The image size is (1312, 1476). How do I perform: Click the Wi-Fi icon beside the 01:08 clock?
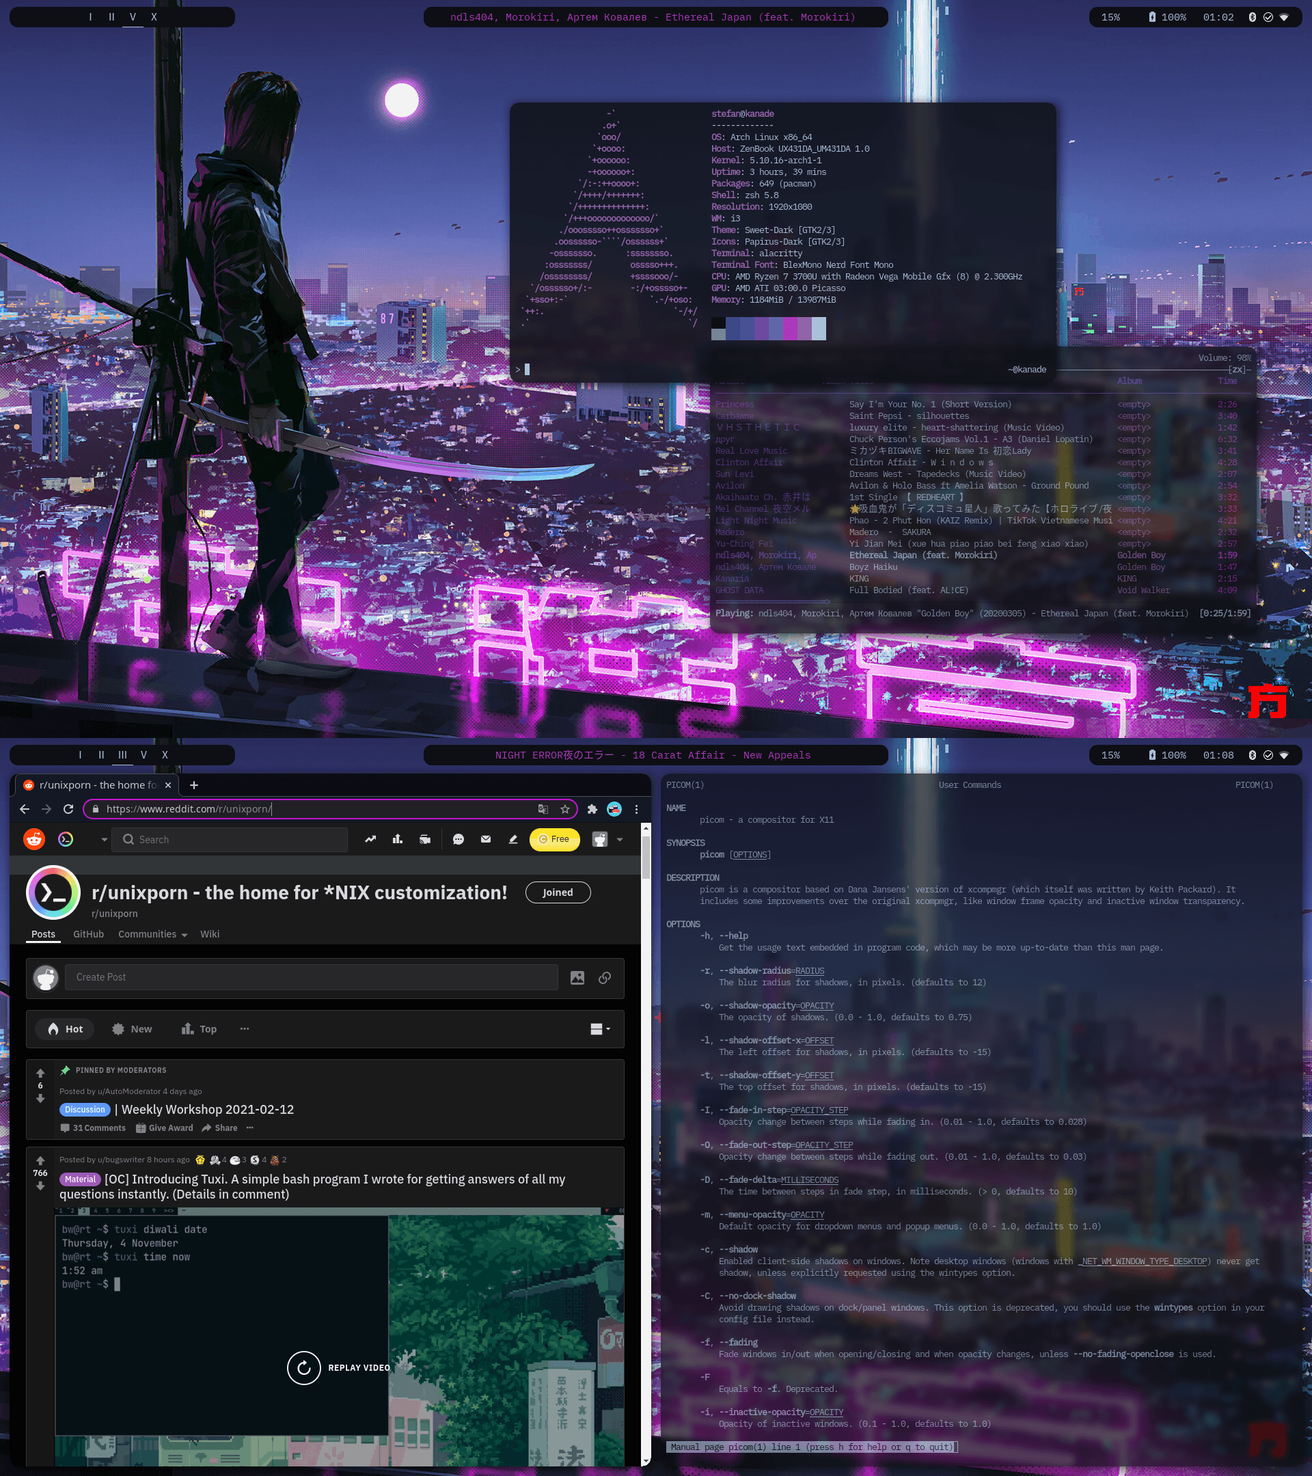coord(1284,754)
